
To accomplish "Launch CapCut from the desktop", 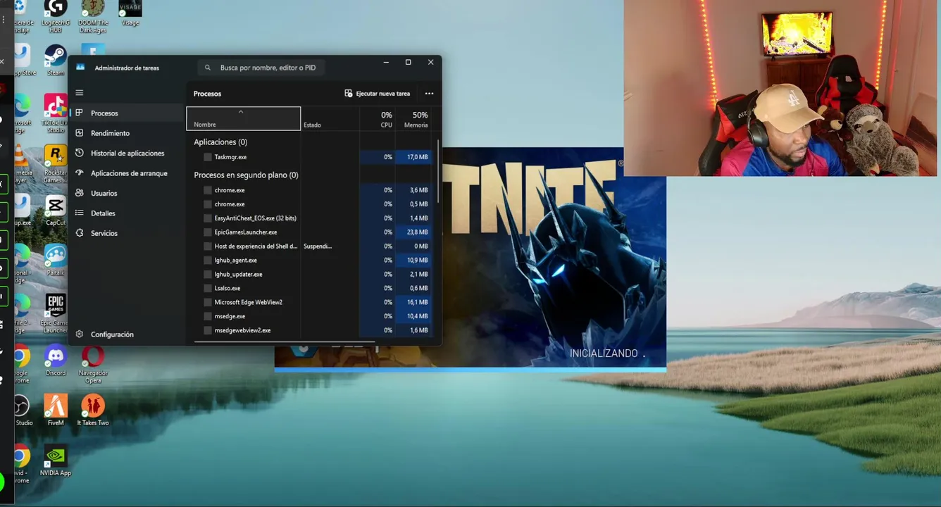I will [56, 211].
